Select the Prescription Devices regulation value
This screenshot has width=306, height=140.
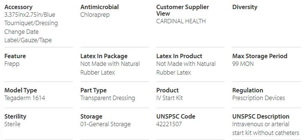[x=258, y=98]
